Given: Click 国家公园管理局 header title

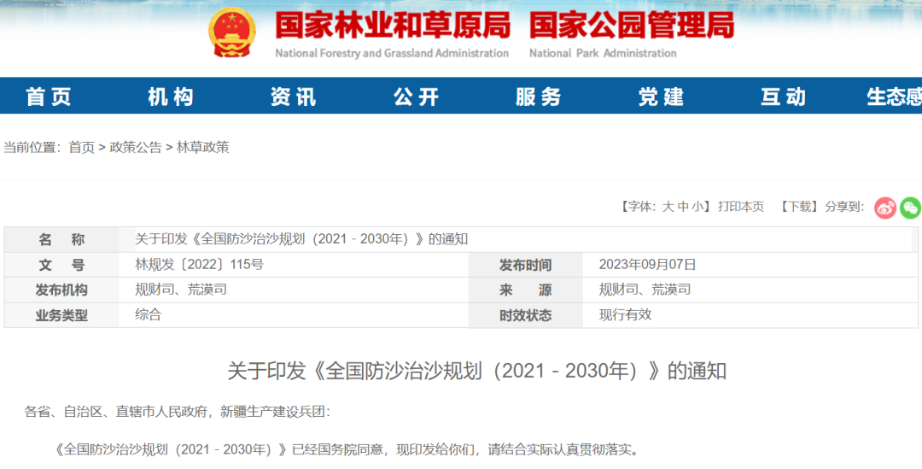Looking at the screenshot, I should tap(632, 26).
